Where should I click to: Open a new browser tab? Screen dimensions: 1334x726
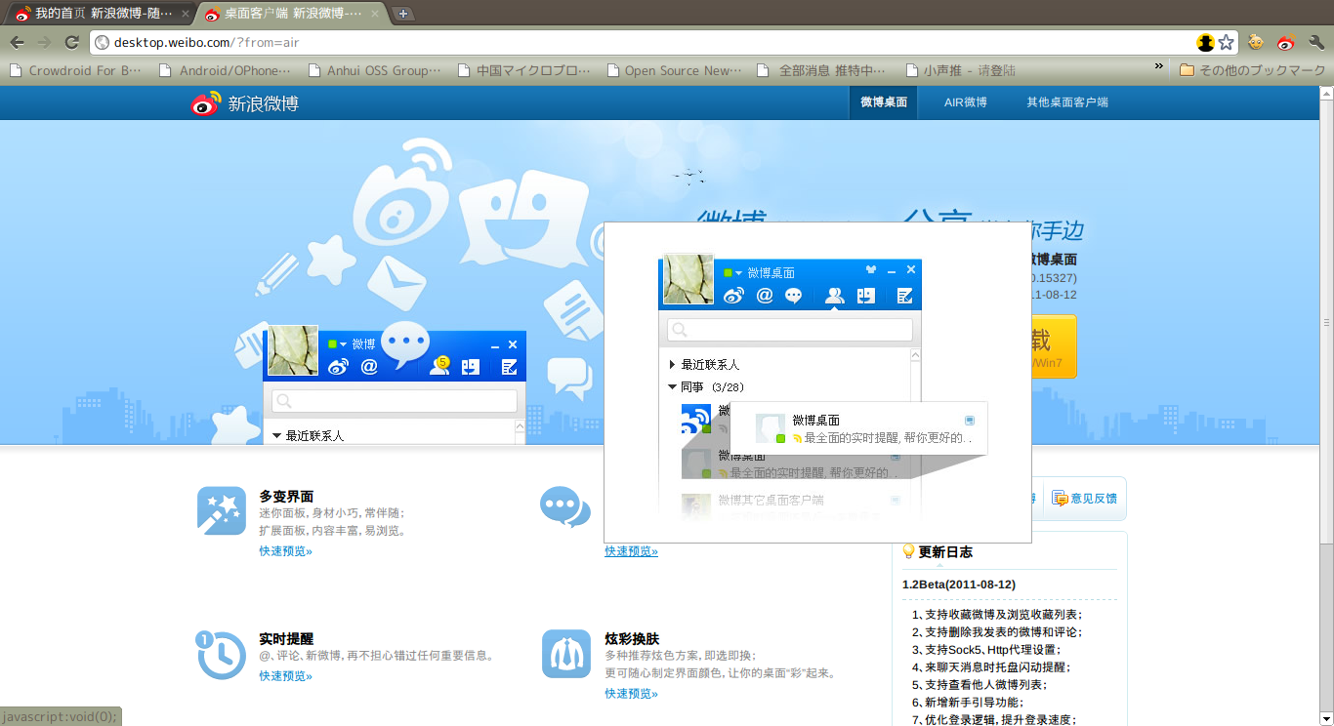coord(403,14)
